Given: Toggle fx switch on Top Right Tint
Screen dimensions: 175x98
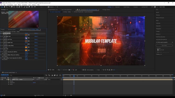Looking at the screenshot, I should coord(2,36).
